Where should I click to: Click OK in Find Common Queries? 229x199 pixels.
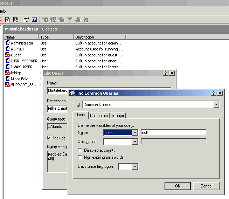178,186
